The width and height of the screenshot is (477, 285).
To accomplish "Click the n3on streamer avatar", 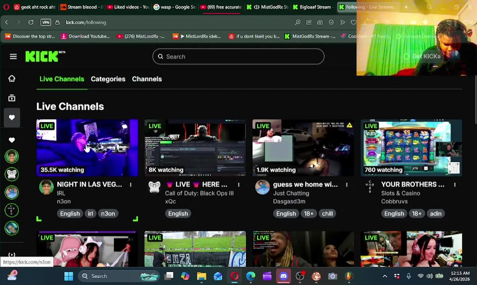I will coord(46,187).
